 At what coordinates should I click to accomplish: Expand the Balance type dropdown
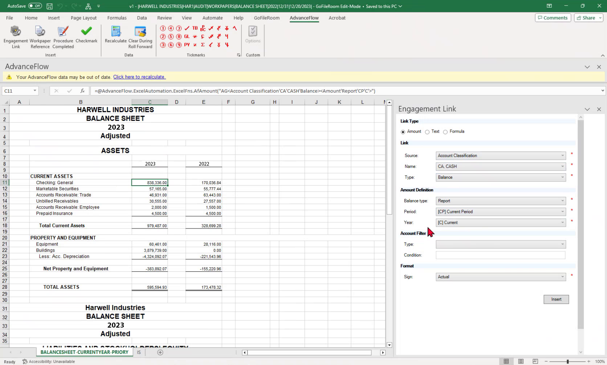pos(501,201)
